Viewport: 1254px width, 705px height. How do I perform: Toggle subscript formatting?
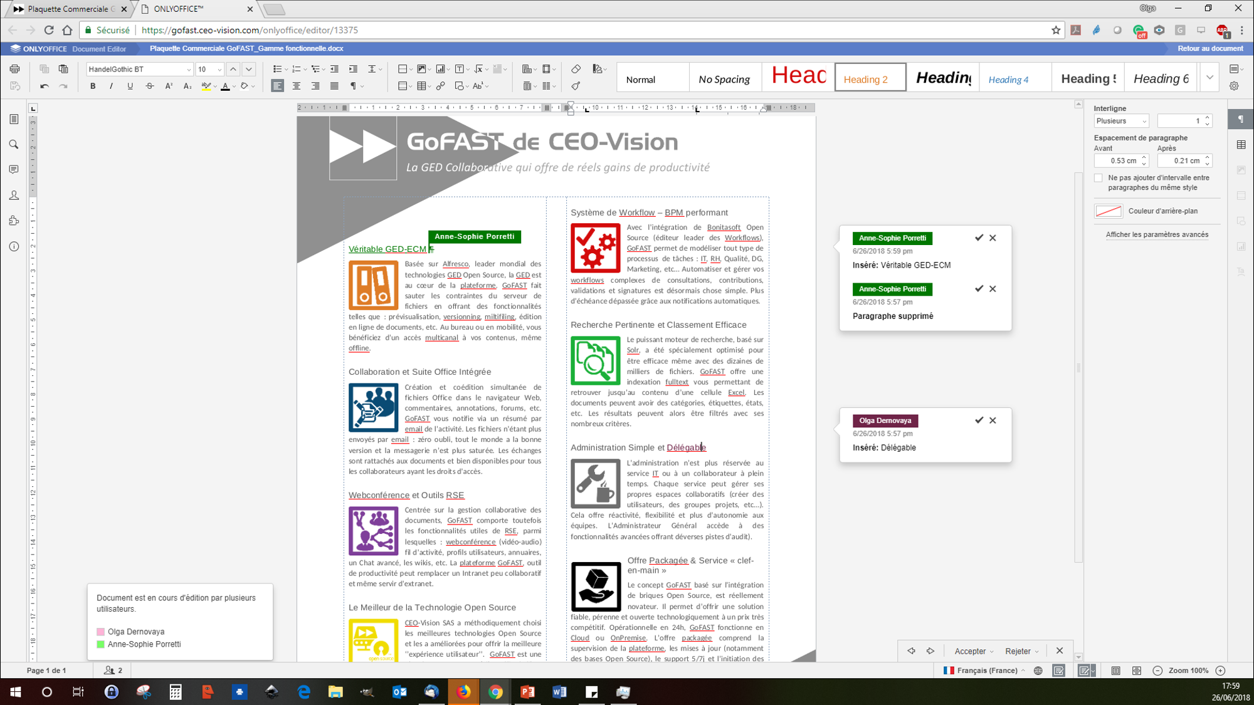187,86
